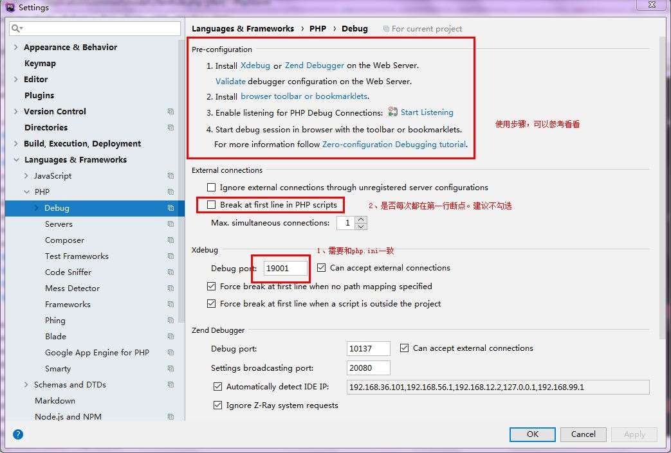Click project-level icon beside Debug row

click(x=170, y=208)
